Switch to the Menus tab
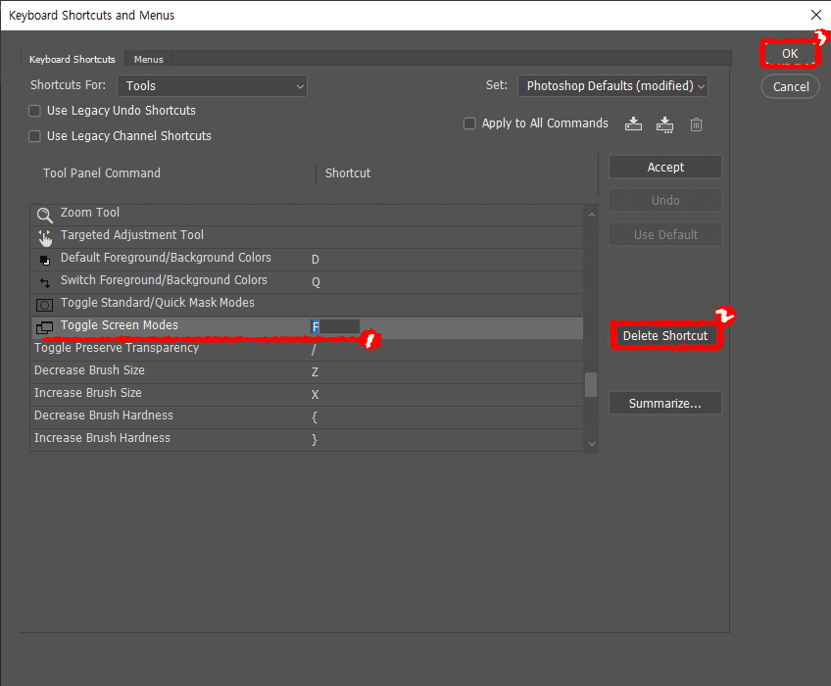Viewport: 831px width, 686px height. tap(148, 59)
